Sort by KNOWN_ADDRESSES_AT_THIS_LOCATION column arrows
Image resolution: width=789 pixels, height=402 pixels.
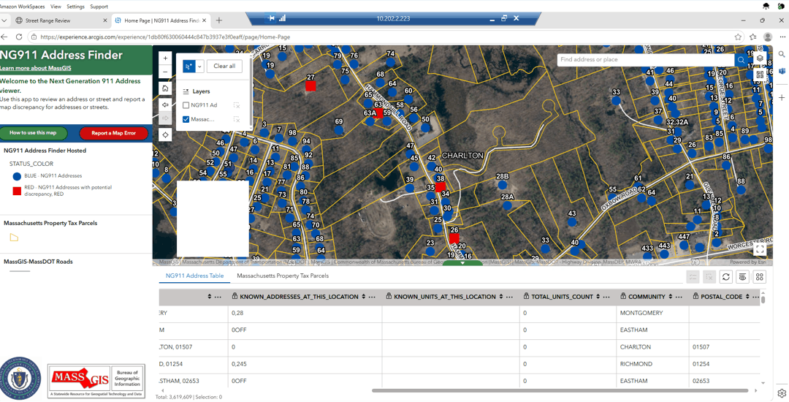pos(363,297)
